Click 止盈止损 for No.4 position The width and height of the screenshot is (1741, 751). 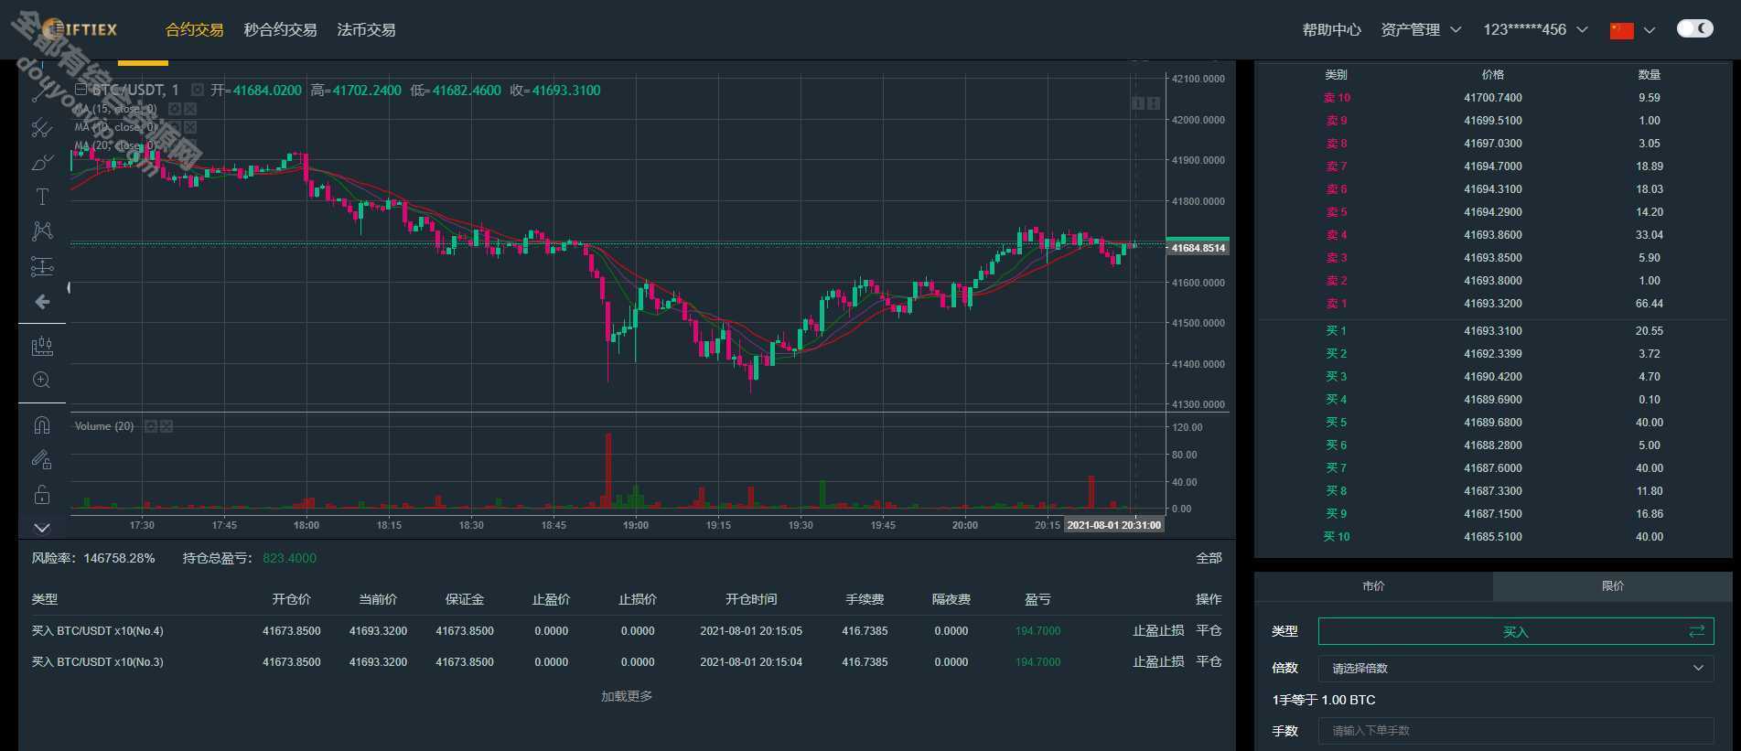click(1158, 631)
